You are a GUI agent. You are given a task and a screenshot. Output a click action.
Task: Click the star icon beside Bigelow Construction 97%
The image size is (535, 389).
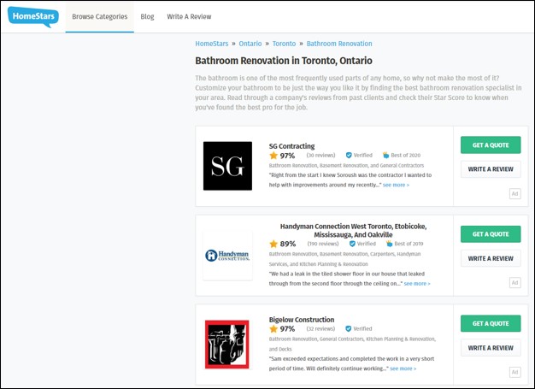pyautogui.click(x=273, y=329)
